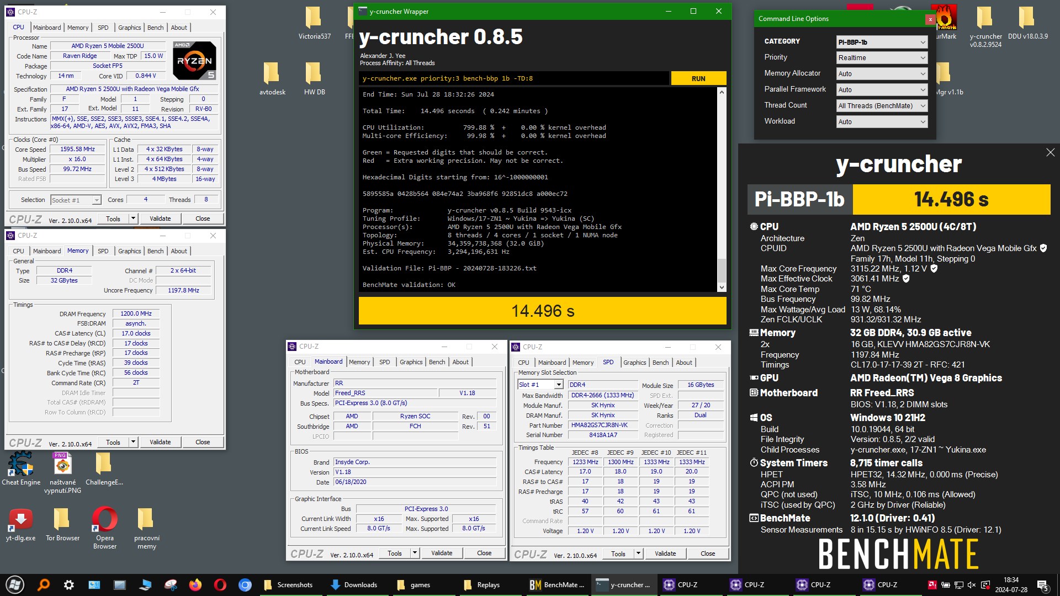Viewport: 1060px width, 596px height.
Task: Click the DRAM Frequency 1200.0 MHz value
Action: pyautogui.click(x=136, y=313)
